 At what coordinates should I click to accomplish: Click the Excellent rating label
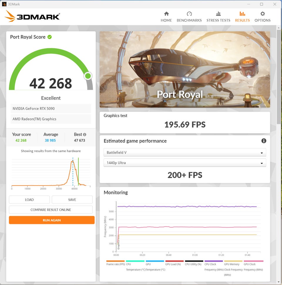click(51, 98)
